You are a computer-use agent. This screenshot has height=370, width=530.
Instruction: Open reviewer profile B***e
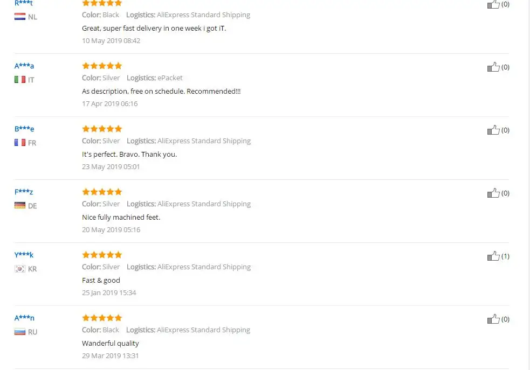coord(24,129)
